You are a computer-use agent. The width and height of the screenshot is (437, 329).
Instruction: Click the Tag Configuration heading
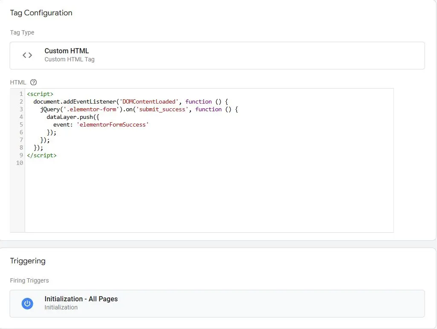pos(41,13)
